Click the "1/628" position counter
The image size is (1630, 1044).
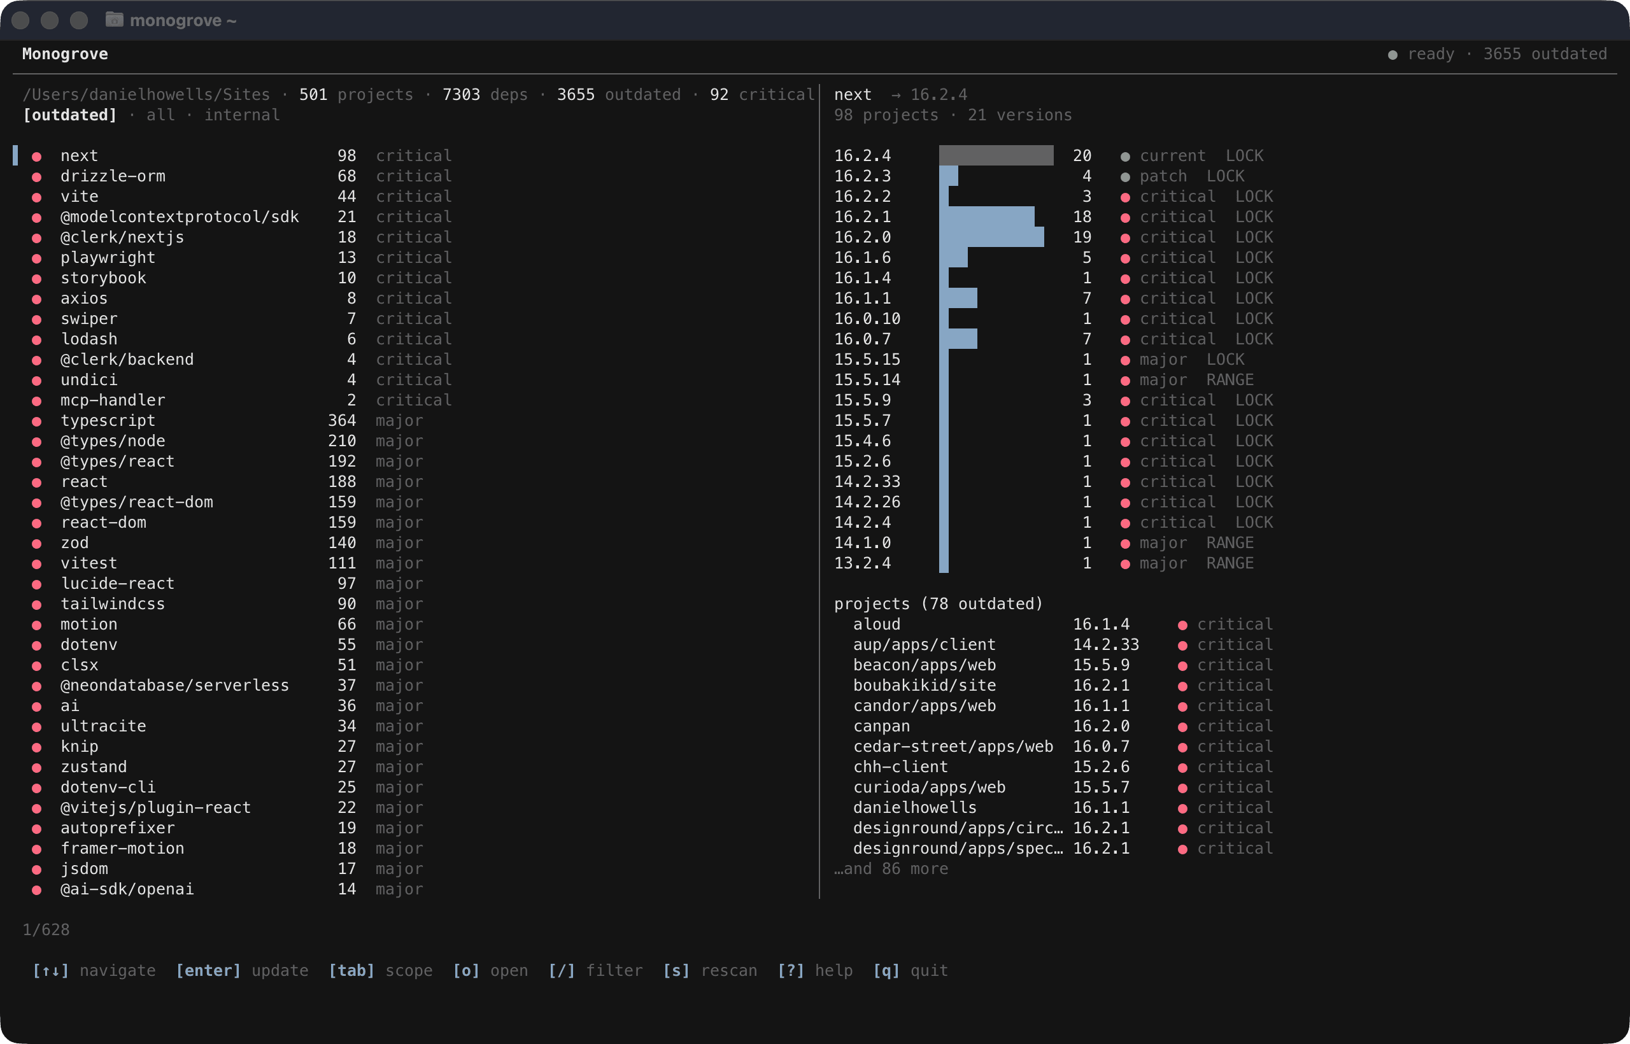(x=46, y=929)
